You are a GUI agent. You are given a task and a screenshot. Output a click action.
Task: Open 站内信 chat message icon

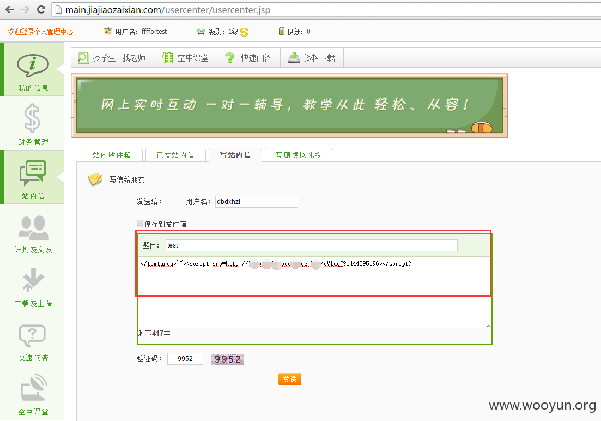(x=33, y=172)
